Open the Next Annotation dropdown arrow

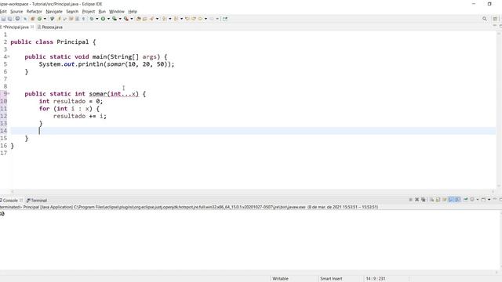[x=170, y=19]
